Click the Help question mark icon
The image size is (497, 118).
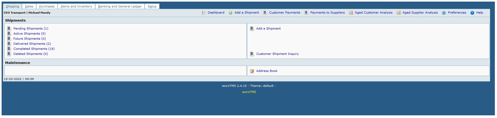click(472, 13)
